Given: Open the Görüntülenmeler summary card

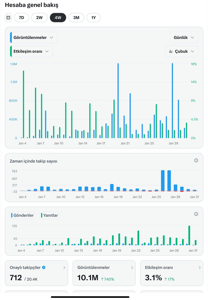Looking at the screenshot, I should tap(104, 273).
